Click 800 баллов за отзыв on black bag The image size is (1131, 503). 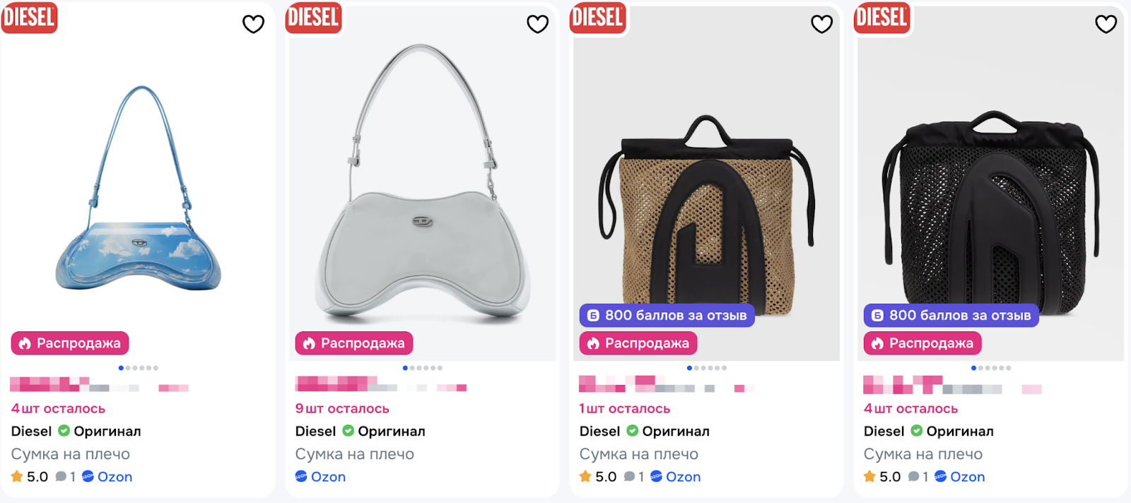pos(951,316)
